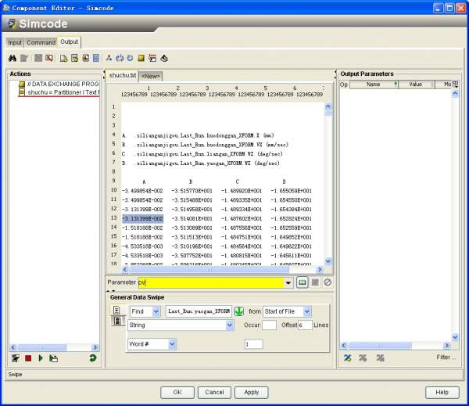Image resolution: width=469 pixels, height=406 pixels.
Task: Click column chooser icon in Output Parameters header
Action: pyautogui.click(x=456, y=84)
